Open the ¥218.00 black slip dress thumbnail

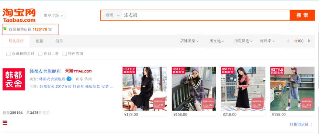(243, 89)
